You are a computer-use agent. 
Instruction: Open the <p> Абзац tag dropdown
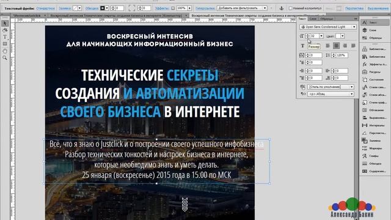click(331, 94)
